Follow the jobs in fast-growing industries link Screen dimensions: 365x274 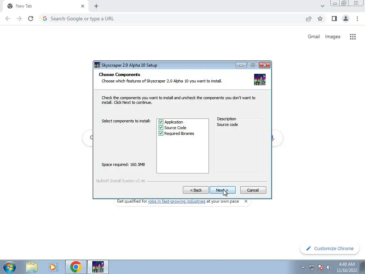coord(177,201)
